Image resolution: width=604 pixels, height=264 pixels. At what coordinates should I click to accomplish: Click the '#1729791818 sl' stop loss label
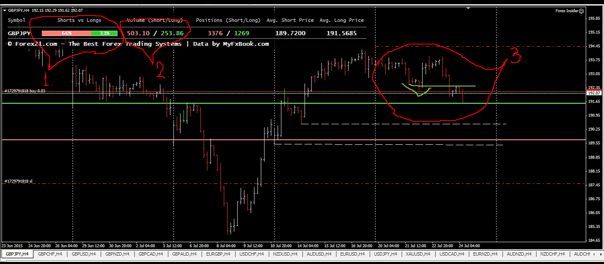click(x=18, y=181)
